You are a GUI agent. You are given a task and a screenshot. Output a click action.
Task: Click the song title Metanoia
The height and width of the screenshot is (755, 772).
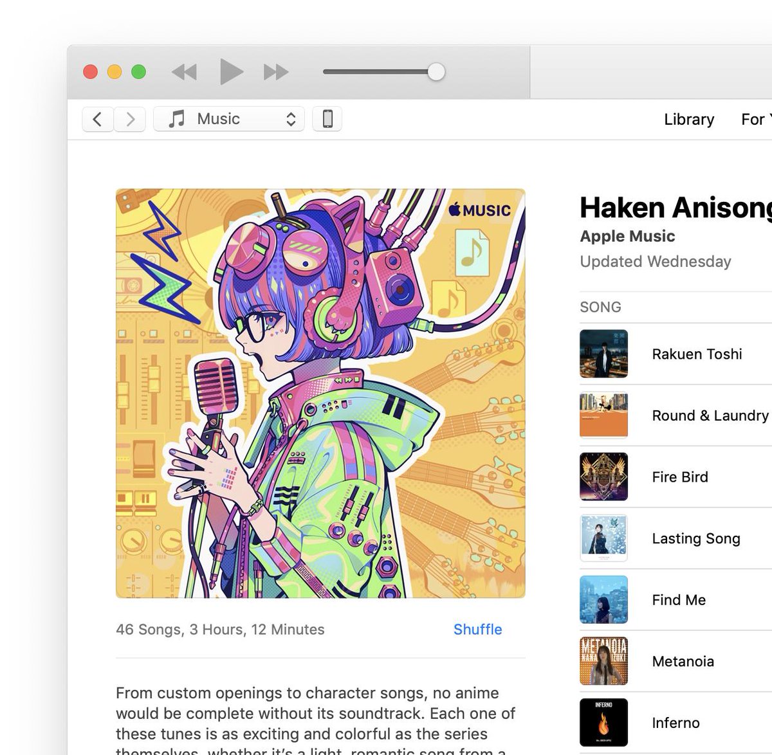tap(683, 662)
